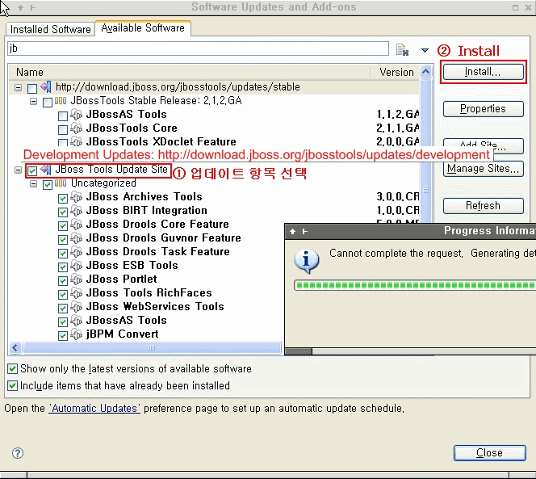The height and width of the screenshot is (479, 536).
Task: Select the Available Software tab
Action: (143, 28)
